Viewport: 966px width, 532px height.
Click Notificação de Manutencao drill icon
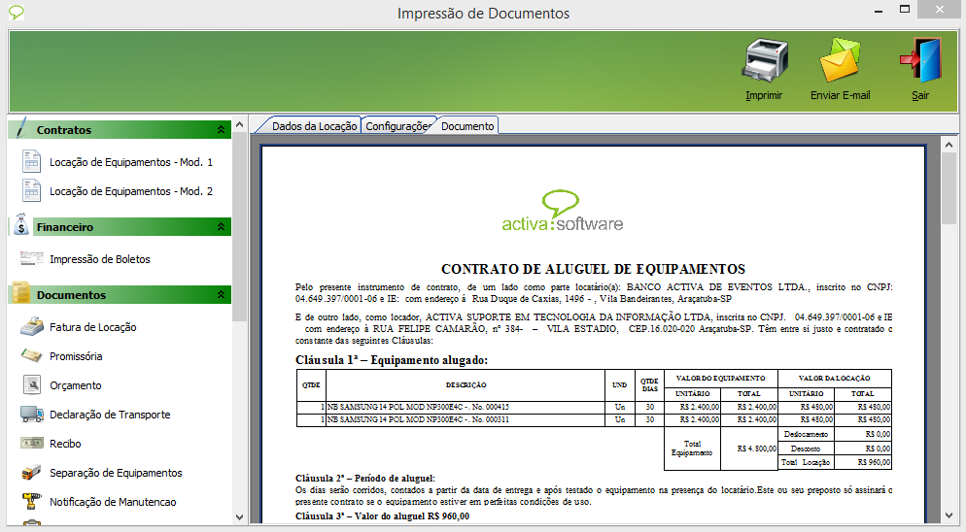pos(32,502)
